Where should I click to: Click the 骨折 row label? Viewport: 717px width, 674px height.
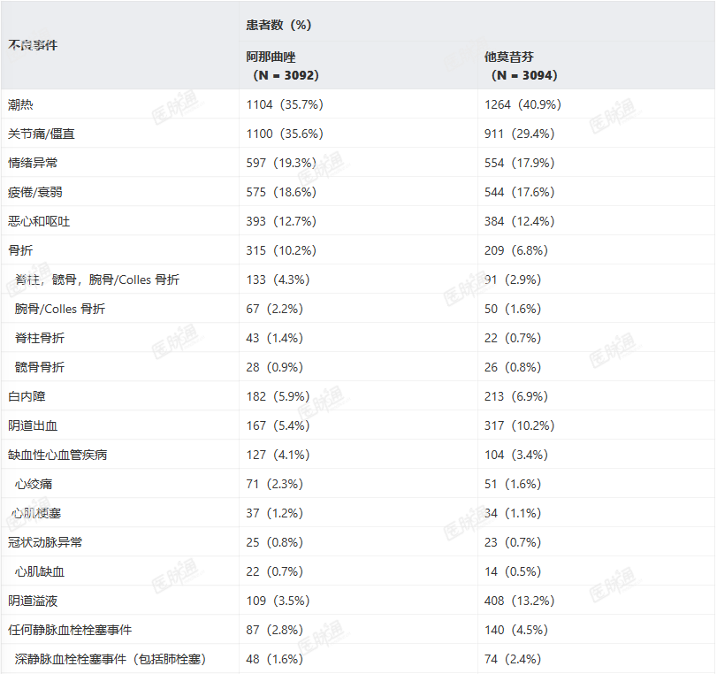20,250
